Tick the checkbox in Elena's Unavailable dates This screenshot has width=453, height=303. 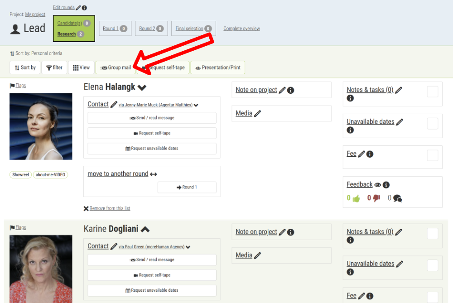433,124
